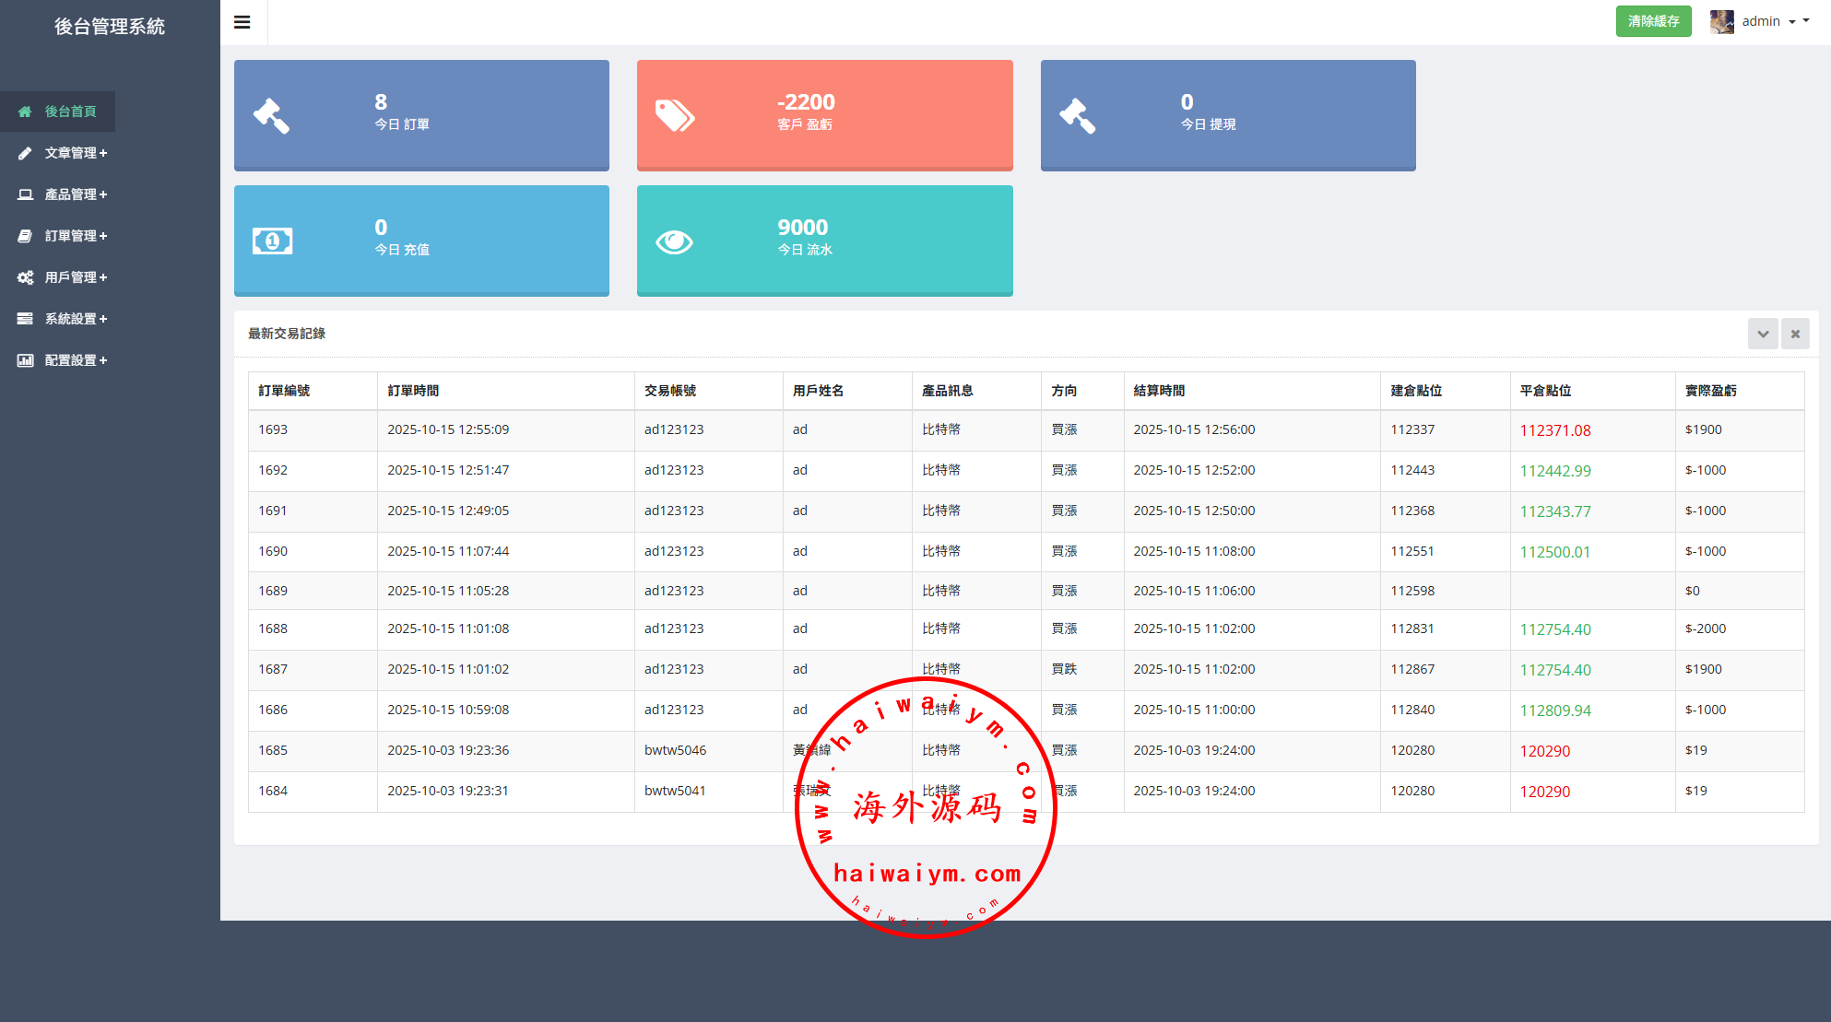Expand the 用戶管理 sidebar menu
Image resolution: width=1831 pixels, height=1022 pixels.
coord(76,277)
